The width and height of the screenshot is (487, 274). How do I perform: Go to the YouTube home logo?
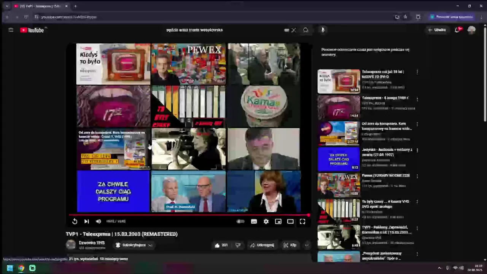pos(32,30)
